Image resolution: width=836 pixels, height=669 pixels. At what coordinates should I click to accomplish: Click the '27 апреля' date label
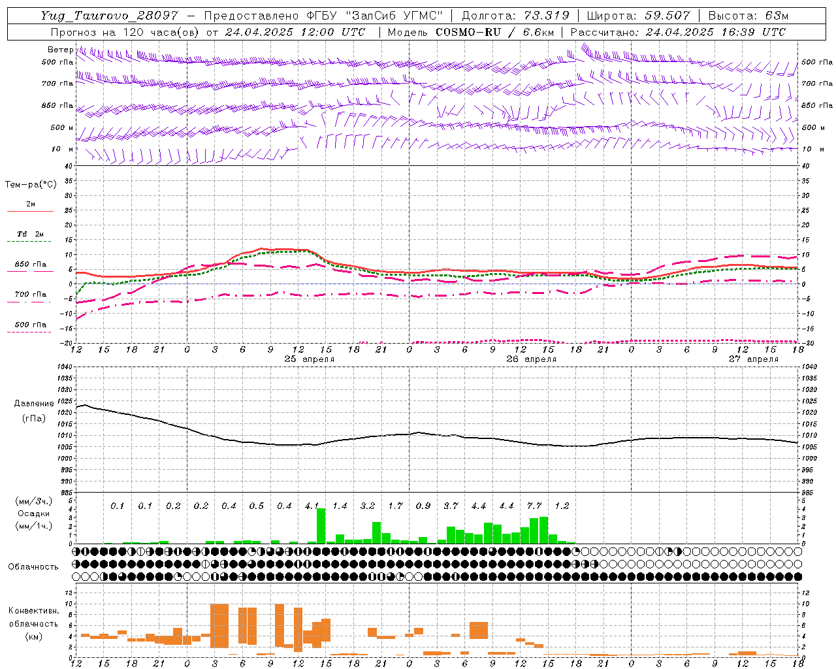(x=754, y=359)
